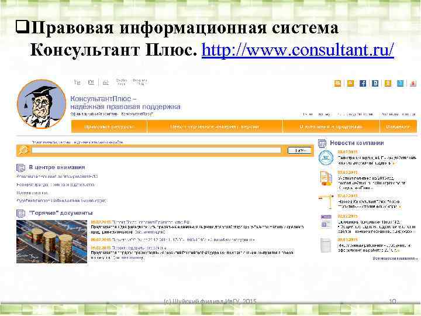The width and height of the screenshot is (421, 316).
Task: Open the red Yandex Я icon
Action: (x=413, y=83)
